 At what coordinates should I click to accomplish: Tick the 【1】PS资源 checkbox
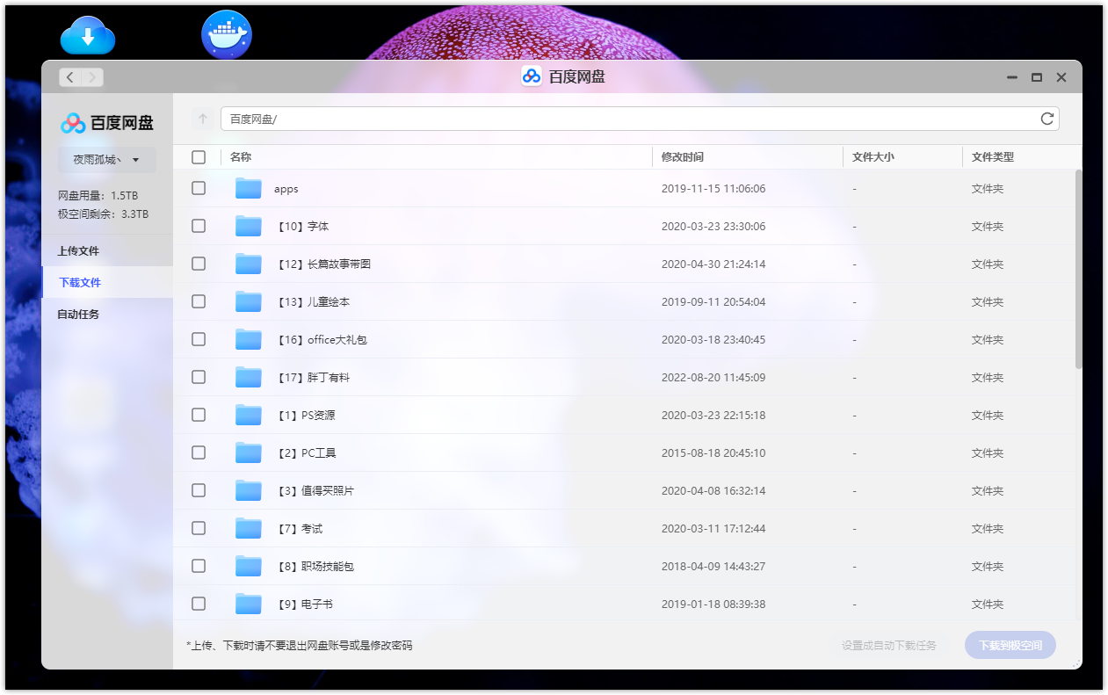pyautogui.click(x=199, y=415)
